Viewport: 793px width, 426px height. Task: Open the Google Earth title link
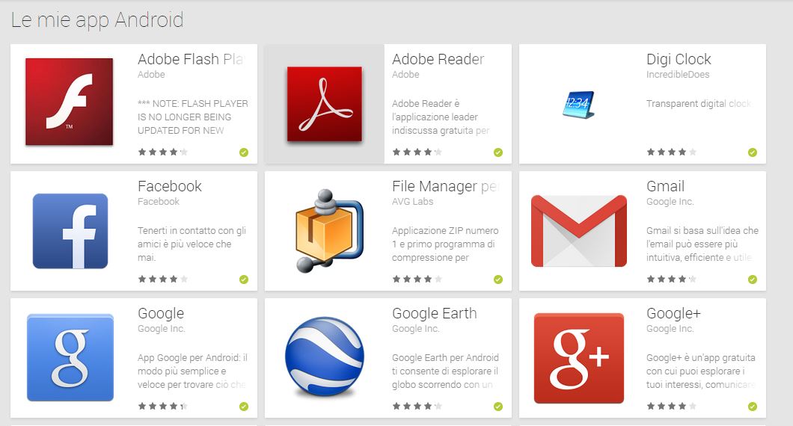tap(435, 313)
